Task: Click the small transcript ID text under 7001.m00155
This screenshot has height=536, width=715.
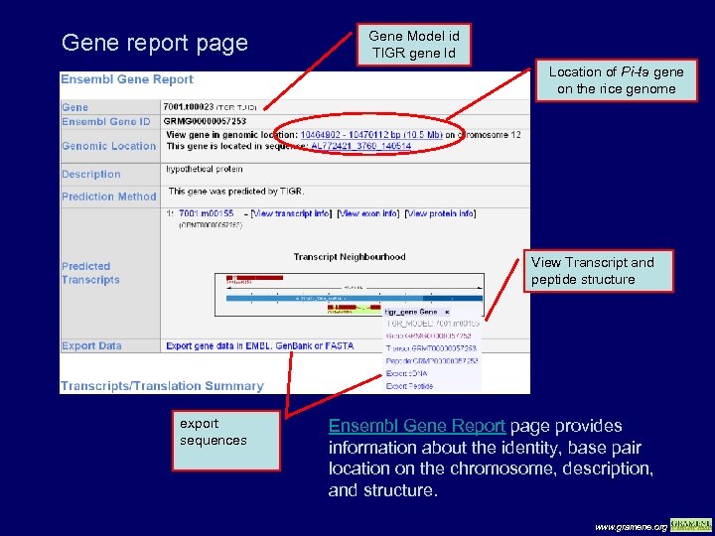Action: pyautogui.click(x=211, y=225)
